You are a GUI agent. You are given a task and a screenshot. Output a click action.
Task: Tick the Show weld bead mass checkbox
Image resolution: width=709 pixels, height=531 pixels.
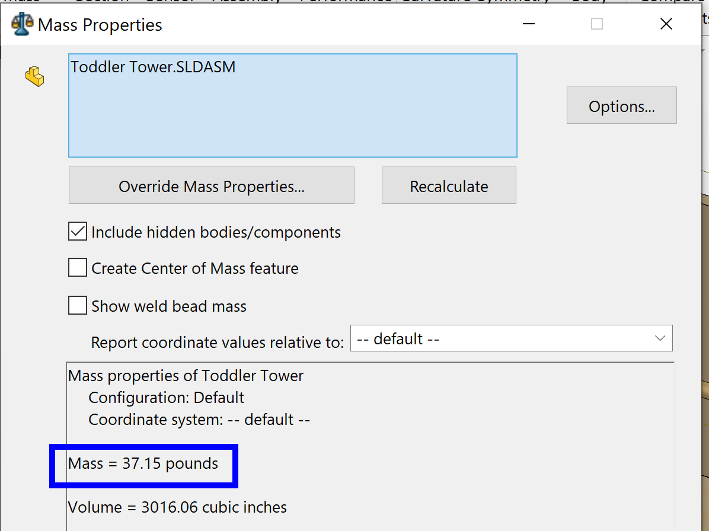pyautogui.click(x=78, y=306)
